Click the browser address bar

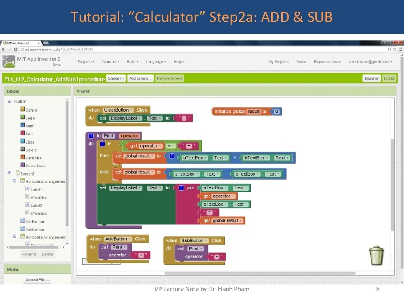(204, 49)
